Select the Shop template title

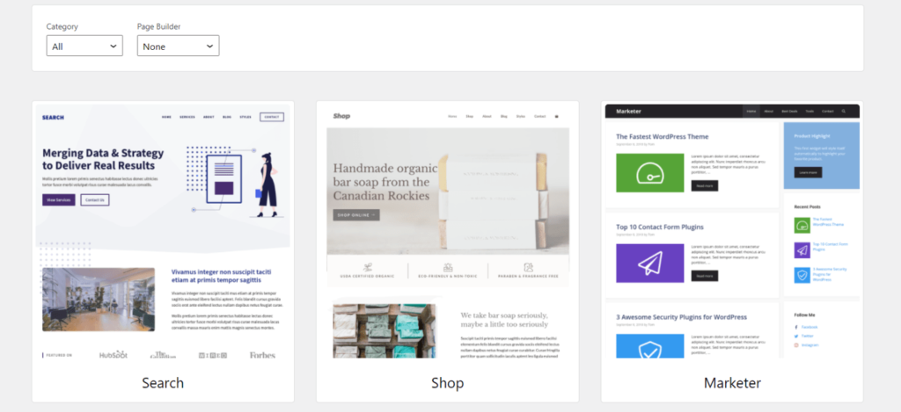pos(447,382)
